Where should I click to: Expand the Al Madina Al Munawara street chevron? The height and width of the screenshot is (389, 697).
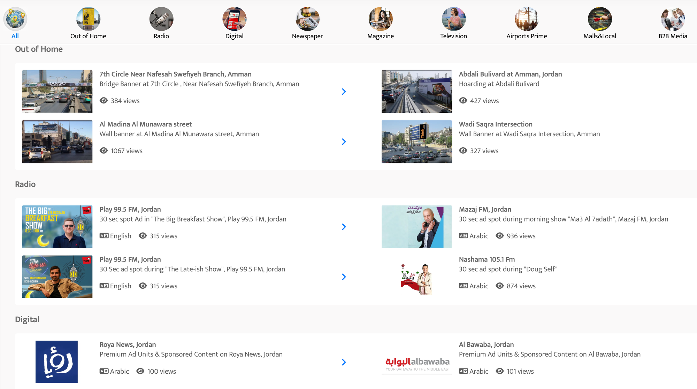click(344, 142)
